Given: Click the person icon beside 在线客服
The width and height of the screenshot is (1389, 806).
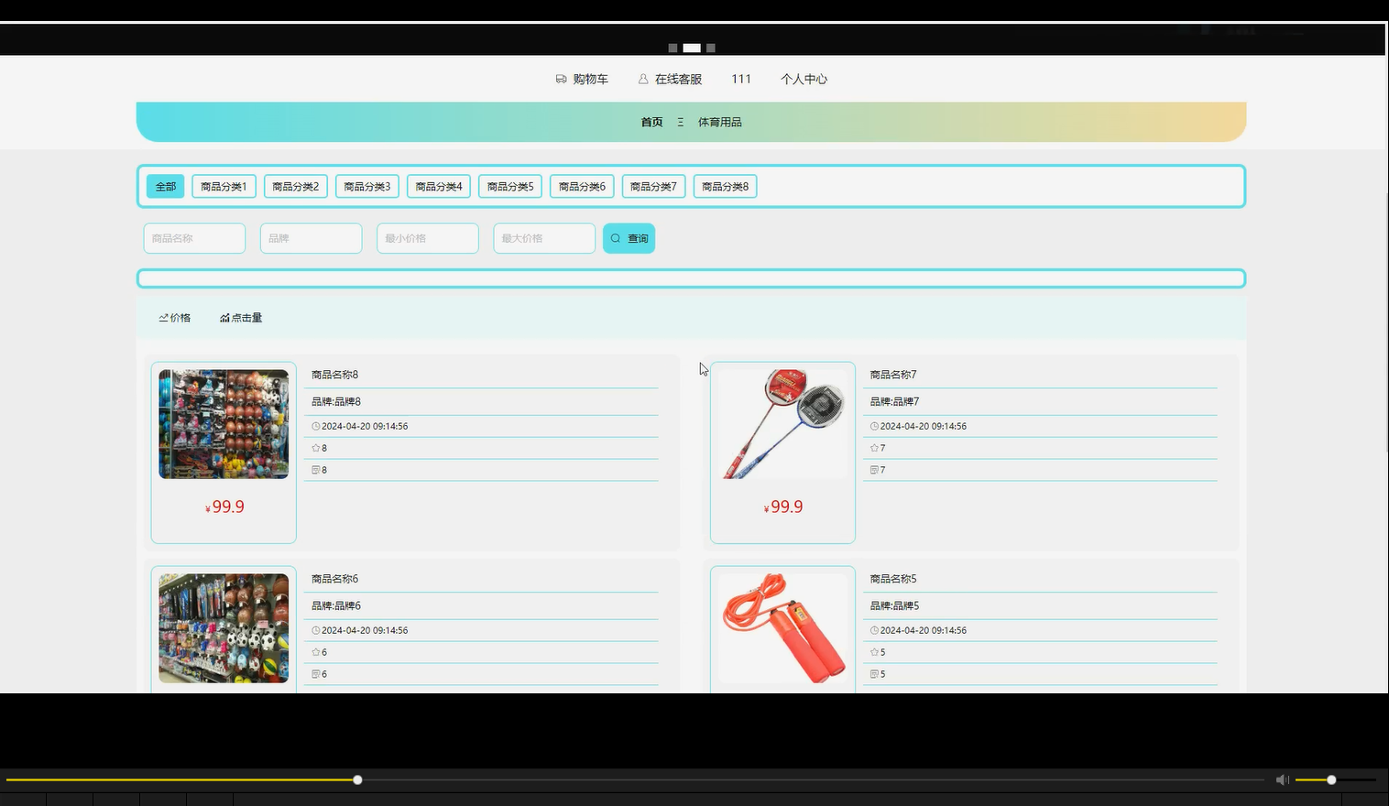Looking at the screenshot, I should (x=641, y=79).
